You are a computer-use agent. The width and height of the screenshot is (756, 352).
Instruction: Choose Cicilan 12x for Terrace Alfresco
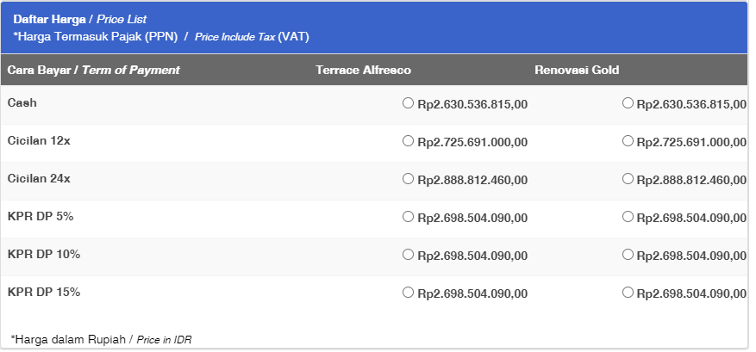pos(408,141)
